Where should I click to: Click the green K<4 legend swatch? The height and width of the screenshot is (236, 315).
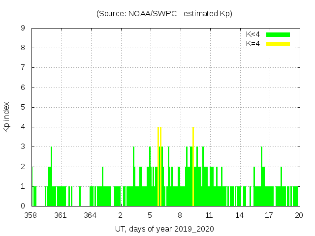(278, 34)
